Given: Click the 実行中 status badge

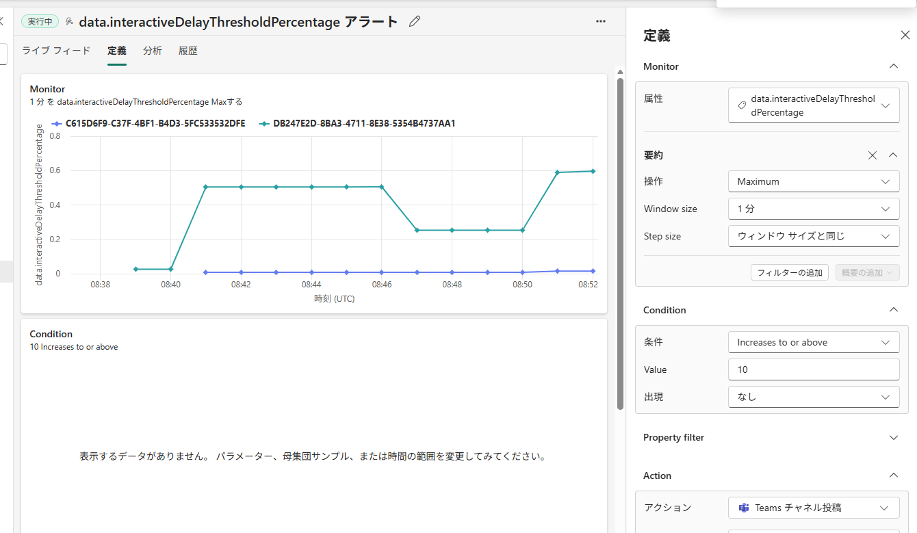Looking at the screenshot, I should pyautogui.click(x=40, y=21).
